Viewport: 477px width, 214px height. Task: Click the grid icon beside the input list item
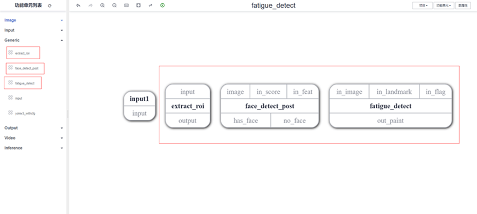pyautogui.click(x=10, y=97)
